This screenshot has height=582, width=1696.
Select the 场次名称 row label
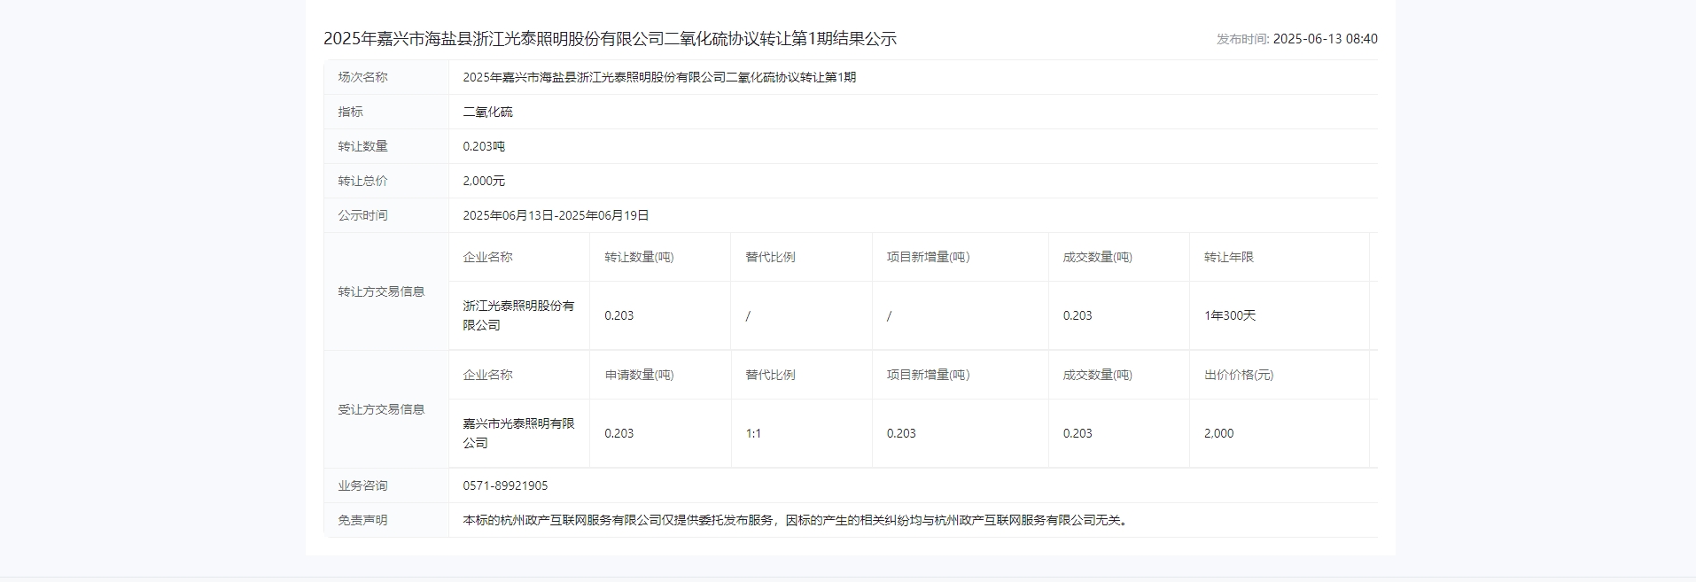[362, 77]
